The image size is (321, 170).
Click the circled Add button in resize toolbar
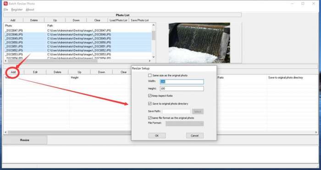pos(13,72)
